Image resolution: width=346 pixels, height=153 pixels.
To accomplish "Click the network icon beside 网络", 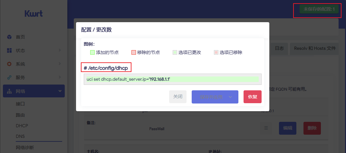I will [9, 91].
